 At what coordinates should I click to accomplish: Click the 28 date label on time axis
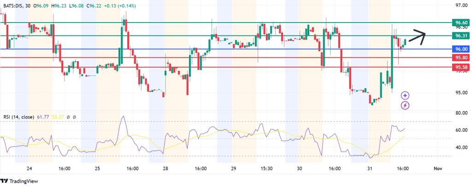coord(165,168)
